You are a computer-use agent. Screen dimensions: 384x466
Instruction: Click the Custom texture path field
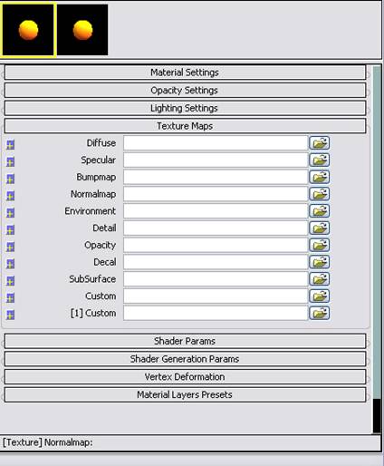216,296
